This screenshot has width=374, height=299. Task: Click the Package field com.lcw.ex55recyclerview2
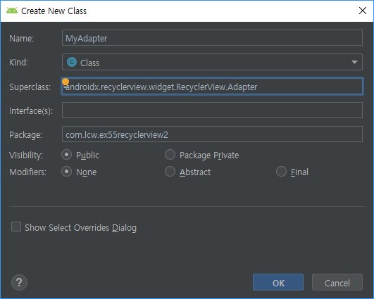(212, 134)
